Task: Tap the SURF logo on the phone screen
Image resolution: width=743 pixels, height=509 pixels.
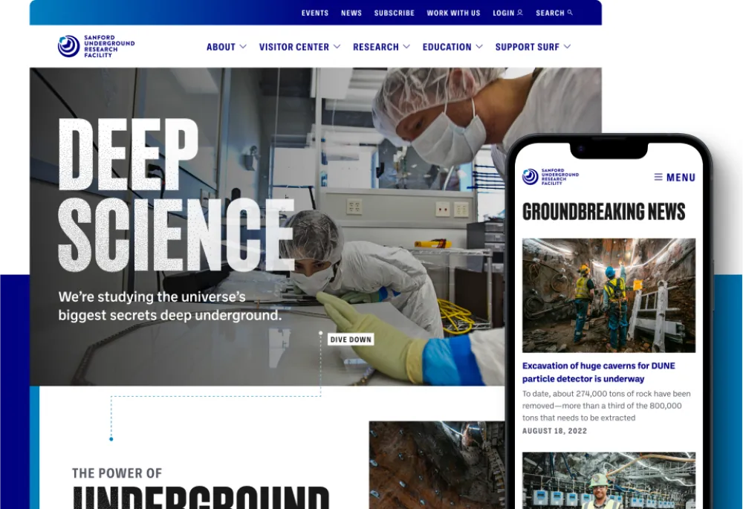Action: point(550,176)
